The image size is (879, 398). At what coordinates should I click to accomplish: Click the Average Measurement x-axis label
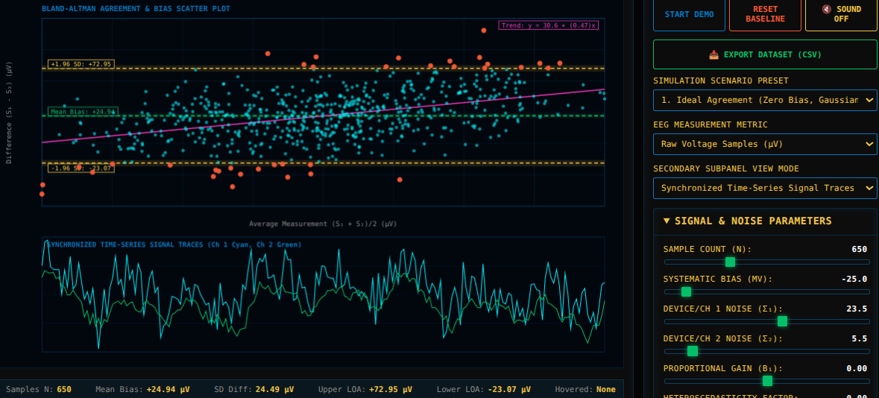point(323,223)
